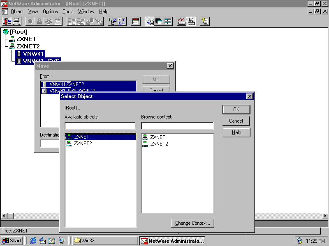This screenshot has width=329, height=246.
Task: Open the Object menu
Action: click(x=17, y=11)
